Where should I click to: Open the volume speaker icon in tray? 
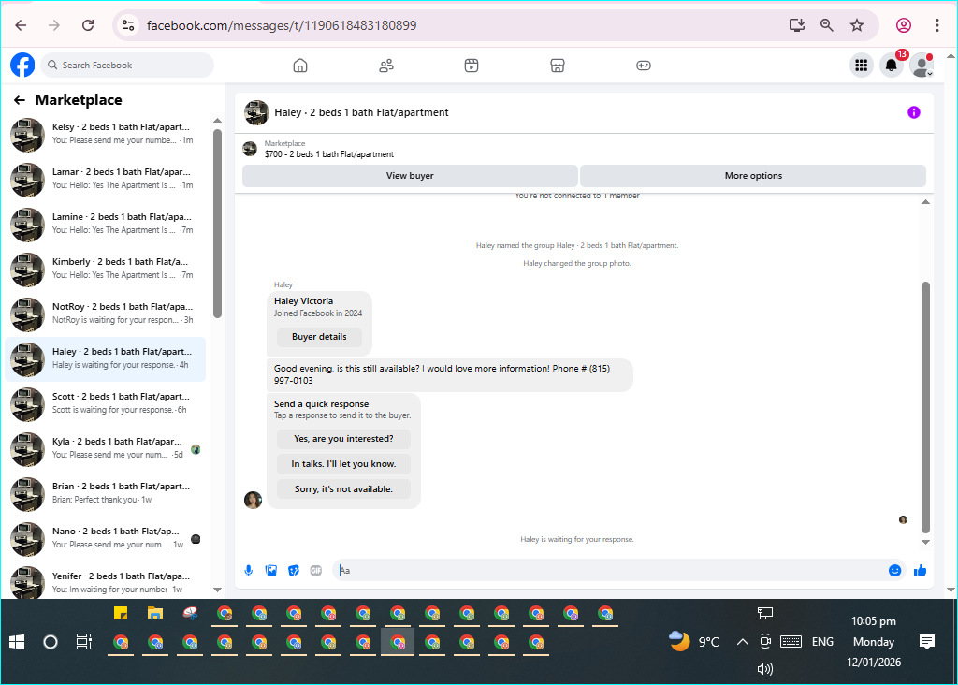pos(765,669)
